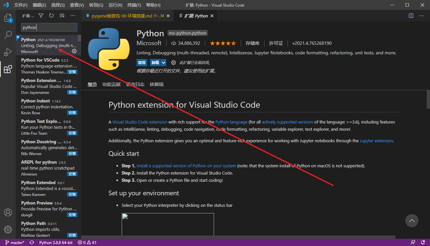Open the Run and Debug view
This screenshot has height=246, width=430.
click(8, 52)
